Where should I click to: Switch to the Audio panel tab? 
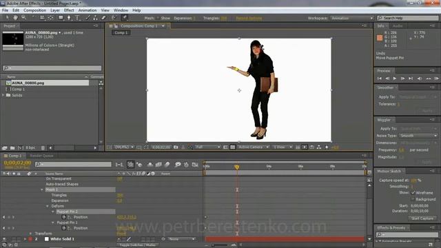click(x=398, y=26)
